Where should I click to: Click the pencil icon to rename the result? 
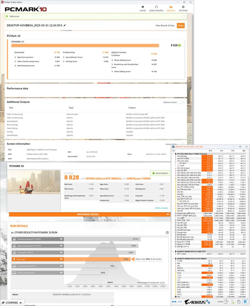(65, 25)
